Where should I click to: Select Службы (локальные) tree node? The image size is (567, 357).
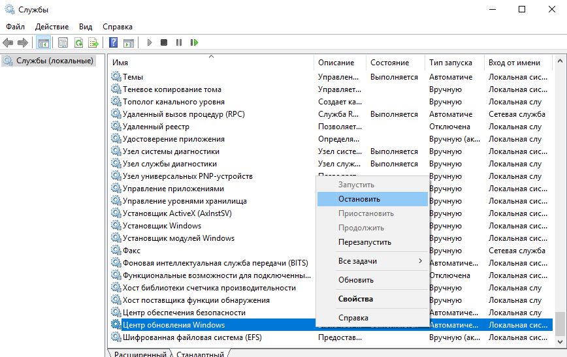[x=48, y=61]
